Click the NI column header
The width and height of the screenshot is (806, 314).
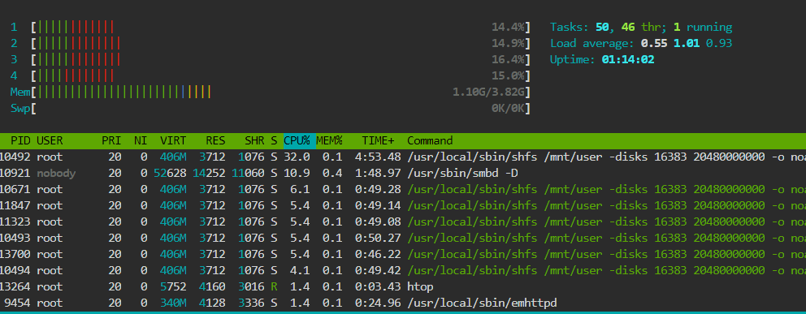click(141, 140)
